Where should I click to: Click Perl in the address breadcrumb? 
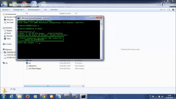(37, 5)
